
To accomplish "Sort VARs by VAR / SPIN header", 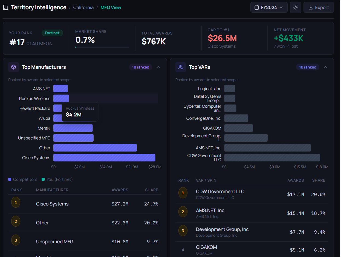I will click(x=206, y=180).
